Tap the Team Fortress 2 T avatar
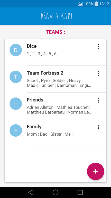111x198 pixels. point(16,77)
